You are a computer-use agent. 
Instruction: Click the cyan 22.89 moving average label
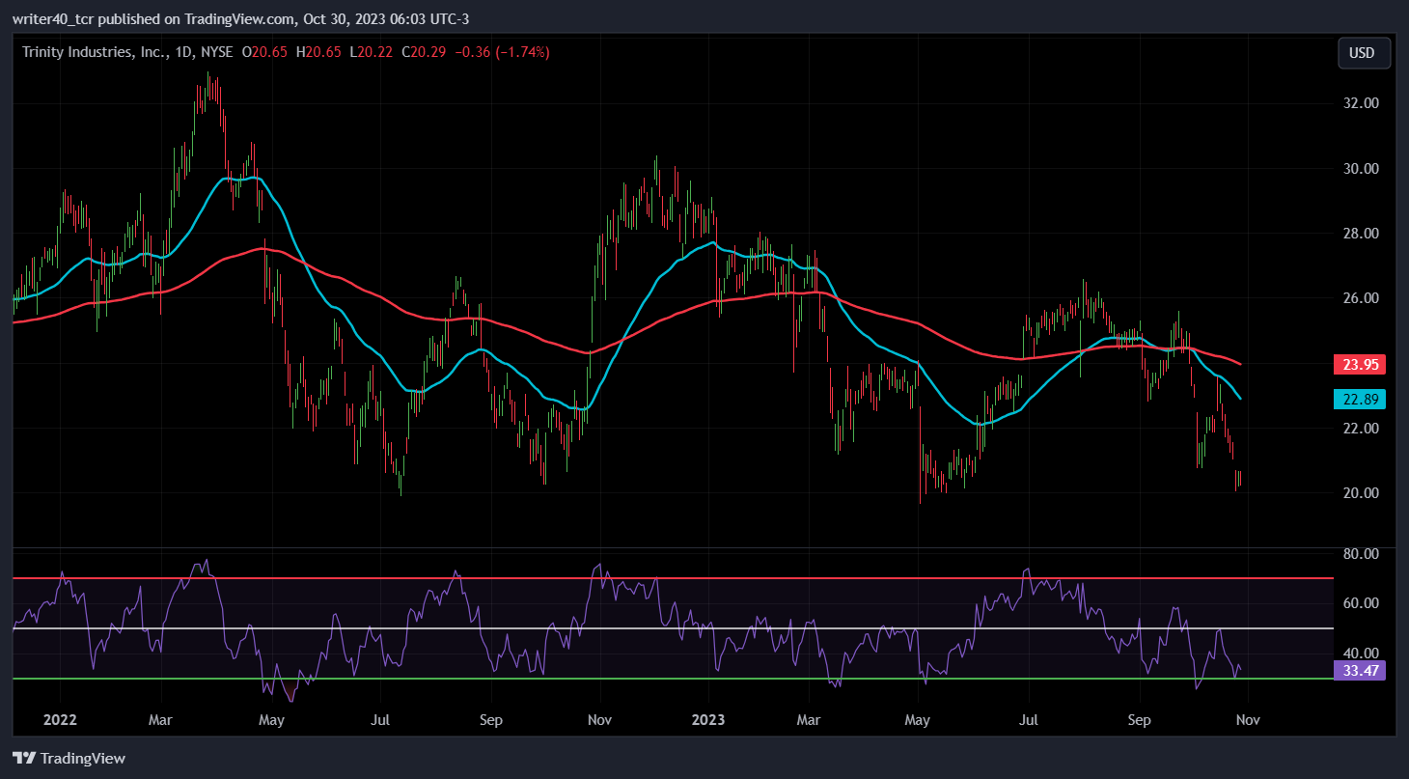[x=1359, y=399]
